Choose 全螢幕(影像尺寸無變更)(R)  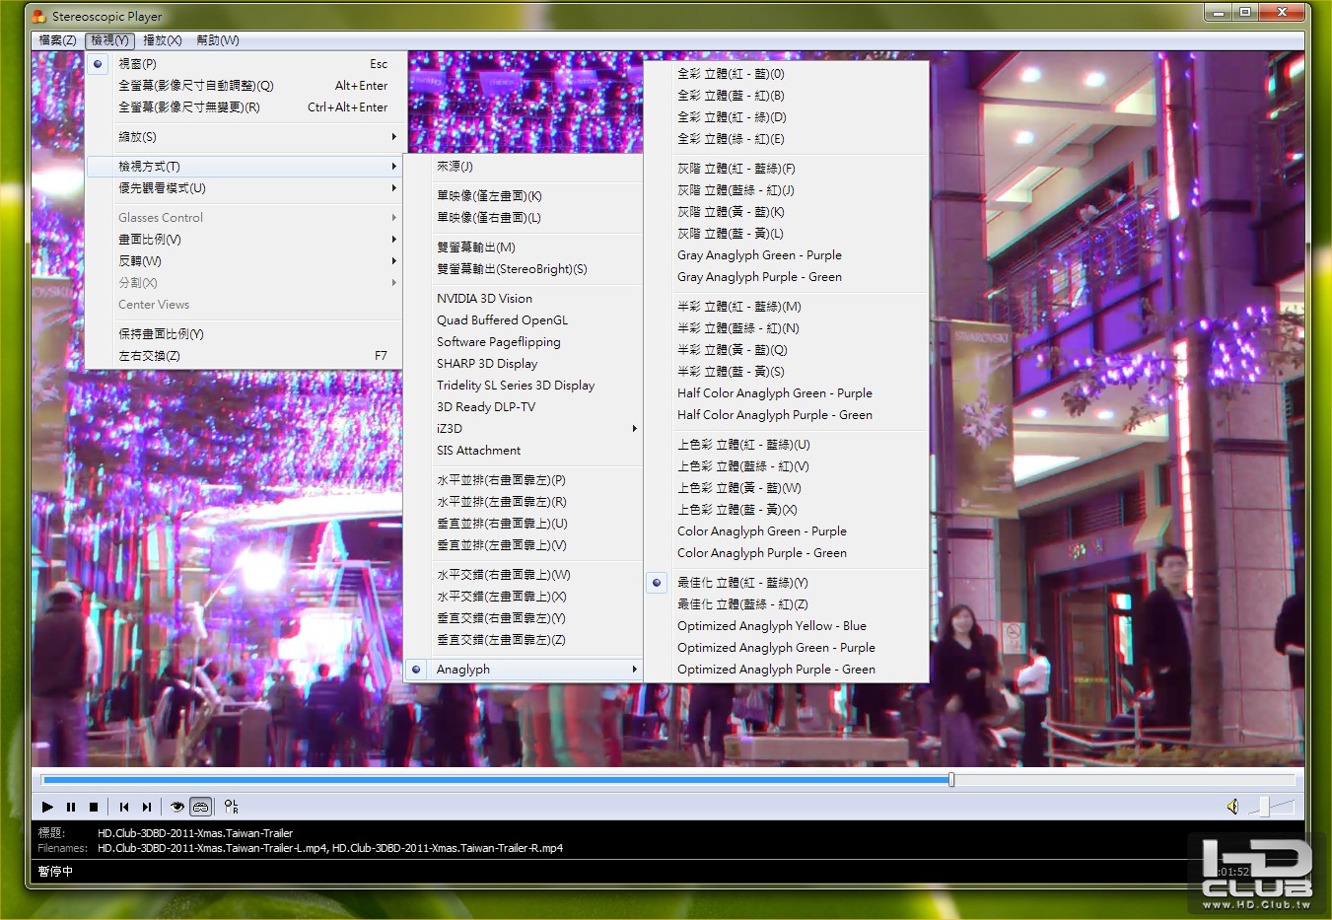pos(244,107)
